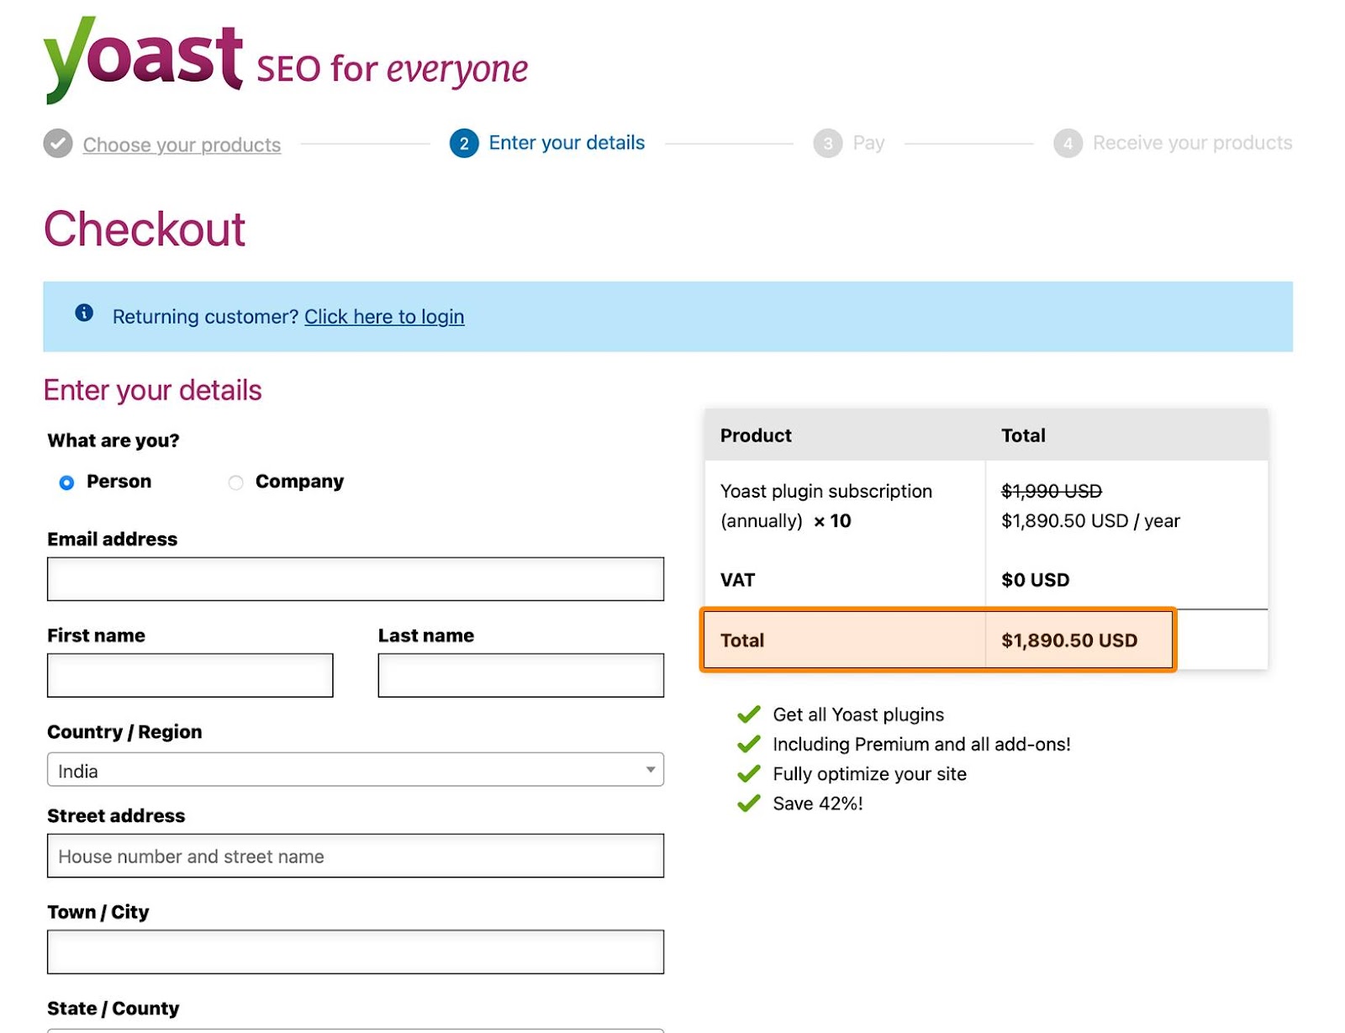Image resolution: width=1345 pixels, height=1033 pixels.
Task: Select the Person radio button
Action: click(67, 482)
